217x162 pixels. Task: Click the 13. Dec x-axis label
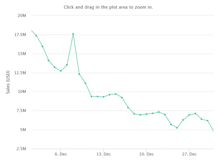click(x=104, y=154)
